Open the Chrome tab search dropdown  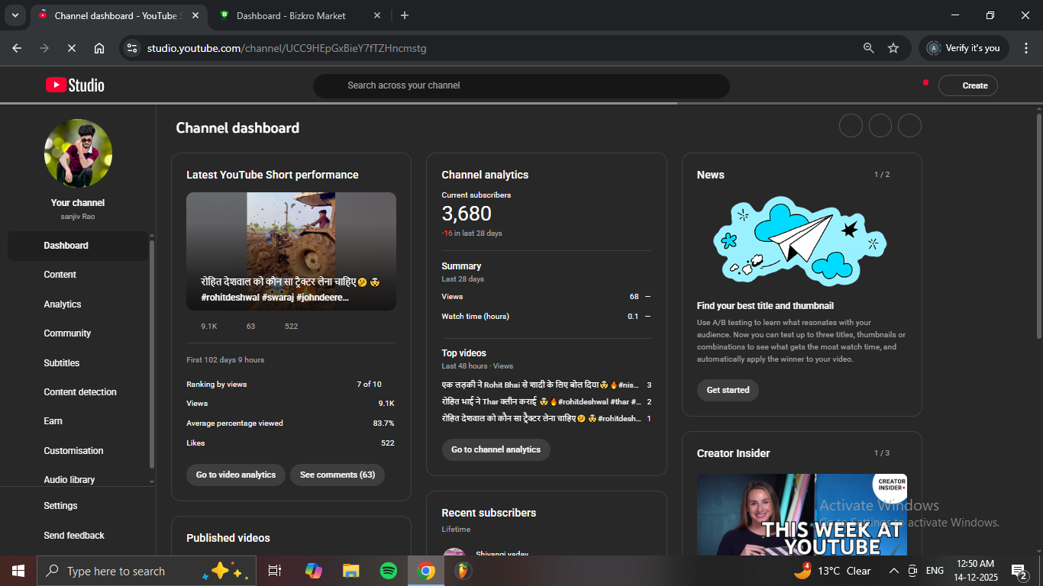(x=15, y=15)
